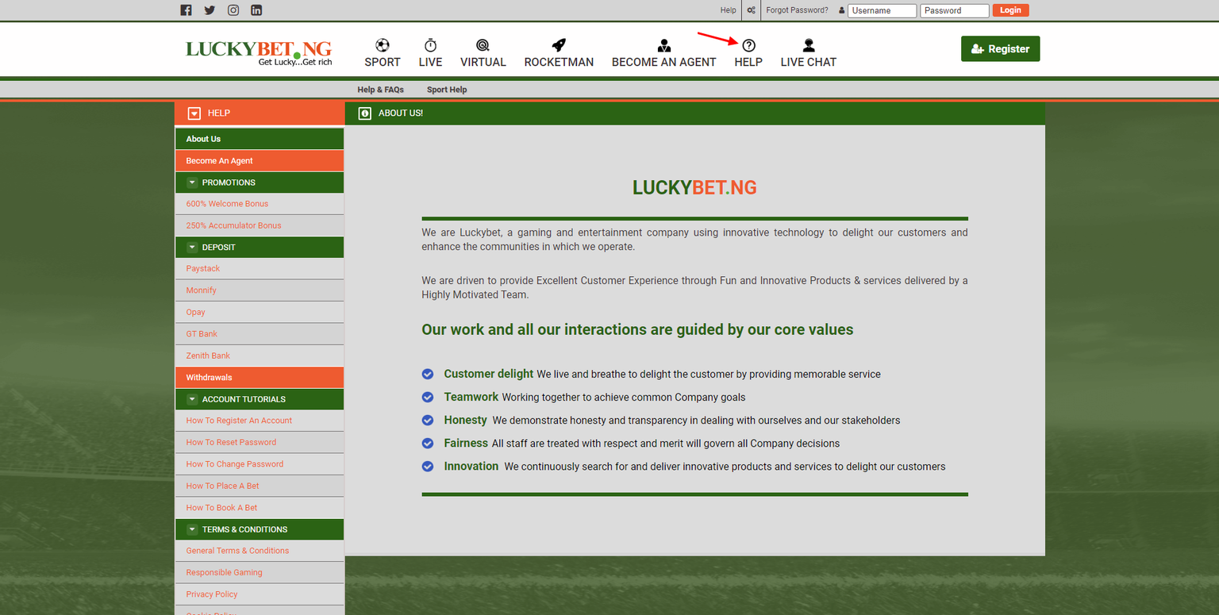Collapse the Account Tutorials sidebar section
The height and width of the screenshot is (615, 1219).
[x=192, y=399]
